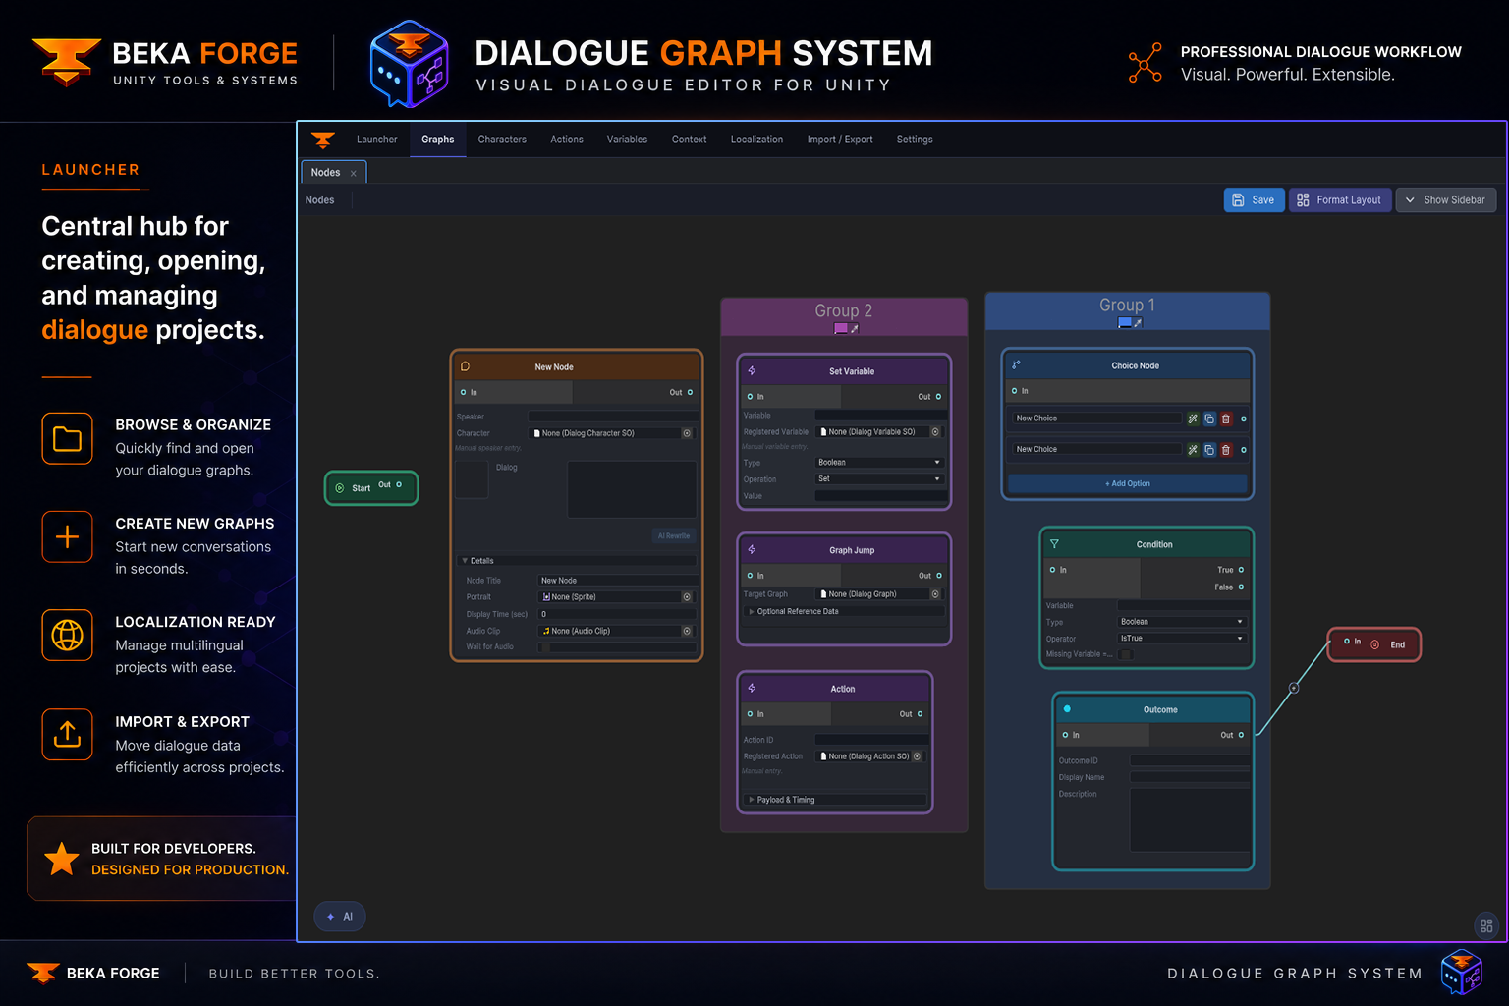Viewport: 1509px width, 1006px height.
Task: Expand Optional Reference Data in Graph Jump
Action: 844,611
